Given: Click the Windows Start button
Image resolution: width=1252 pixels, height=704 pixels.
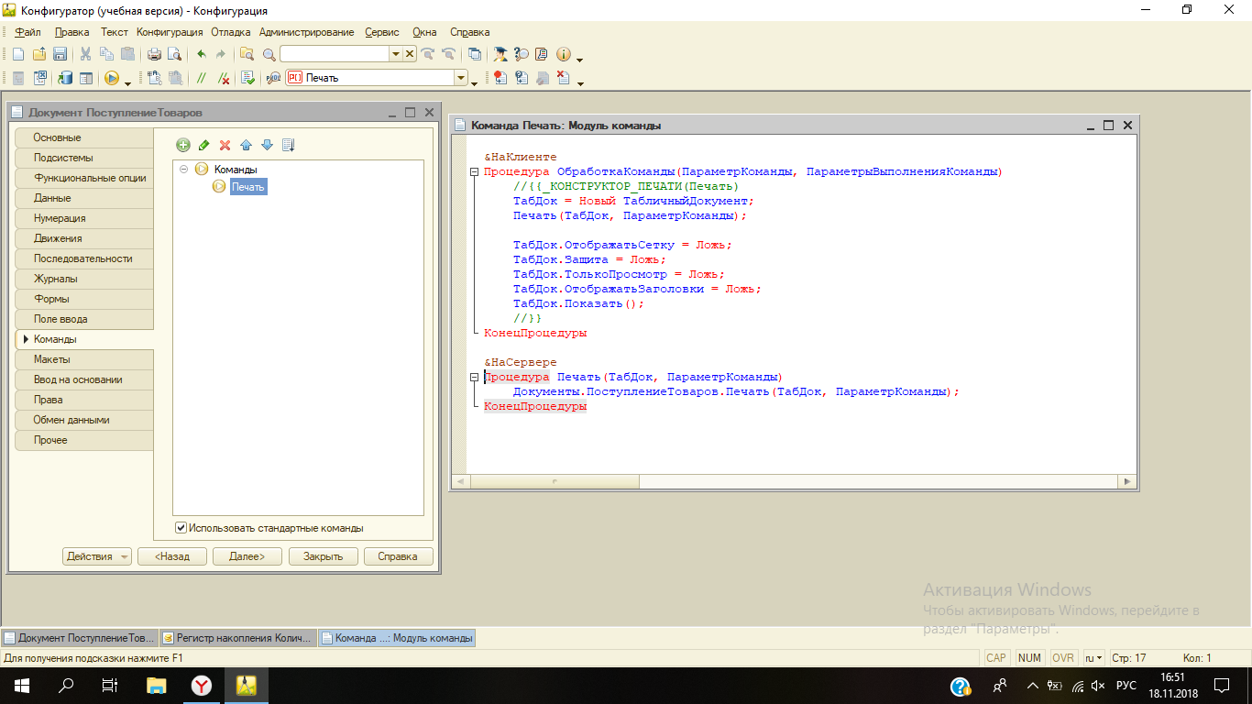Looking at the screenshot, I should [22, 686].
